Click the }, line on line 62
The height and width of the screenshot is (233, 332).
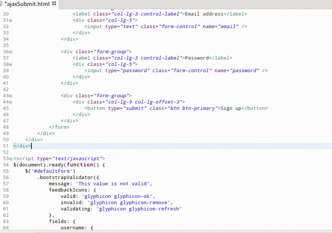pos(52,215)
